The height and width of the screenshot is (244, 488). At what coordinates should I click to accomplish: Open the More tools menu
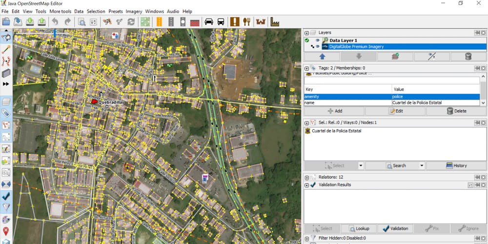pyautogui.click(x=61, y=11)
